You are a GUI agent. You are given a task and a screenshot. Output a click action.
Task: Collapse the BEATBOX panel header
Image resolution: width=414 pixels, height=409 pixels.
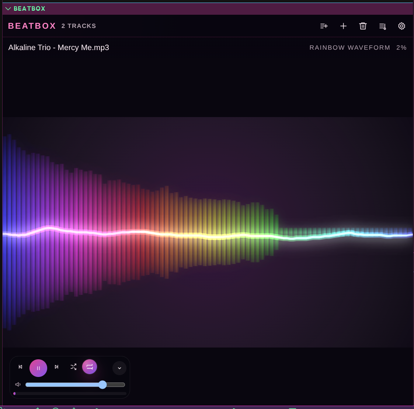click(x=8, y=8)
